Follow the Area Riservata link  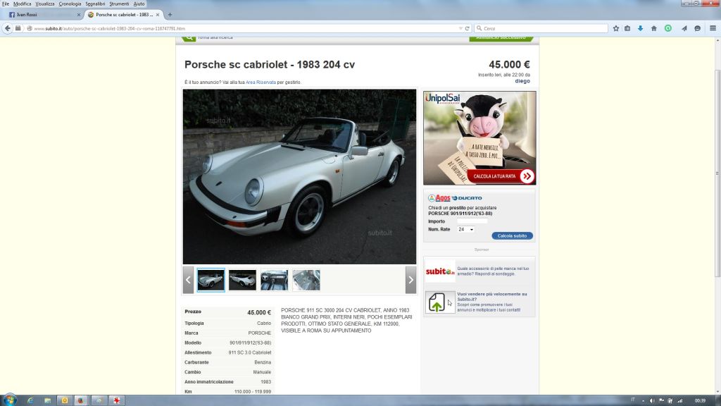(261, 82)
